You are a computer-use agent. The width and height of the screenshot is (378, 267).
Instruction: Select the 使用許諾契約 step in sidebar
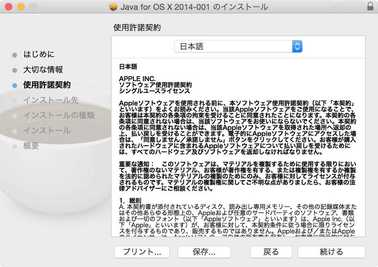tap(47, 85)
